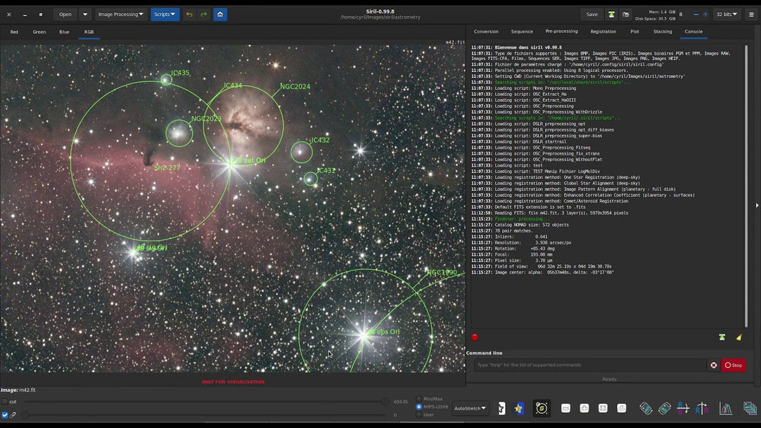Rotate the image right using toolbar icon
Viewport: 761px width, 428px height.
[665, 408]
